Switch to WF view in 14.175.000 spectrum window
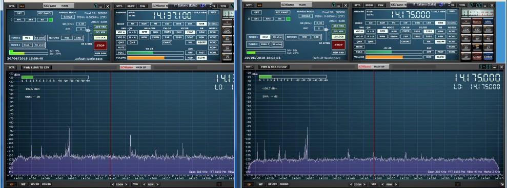Image resolution: width=507 pixels, height=188 pixels. tap(260, 184)
